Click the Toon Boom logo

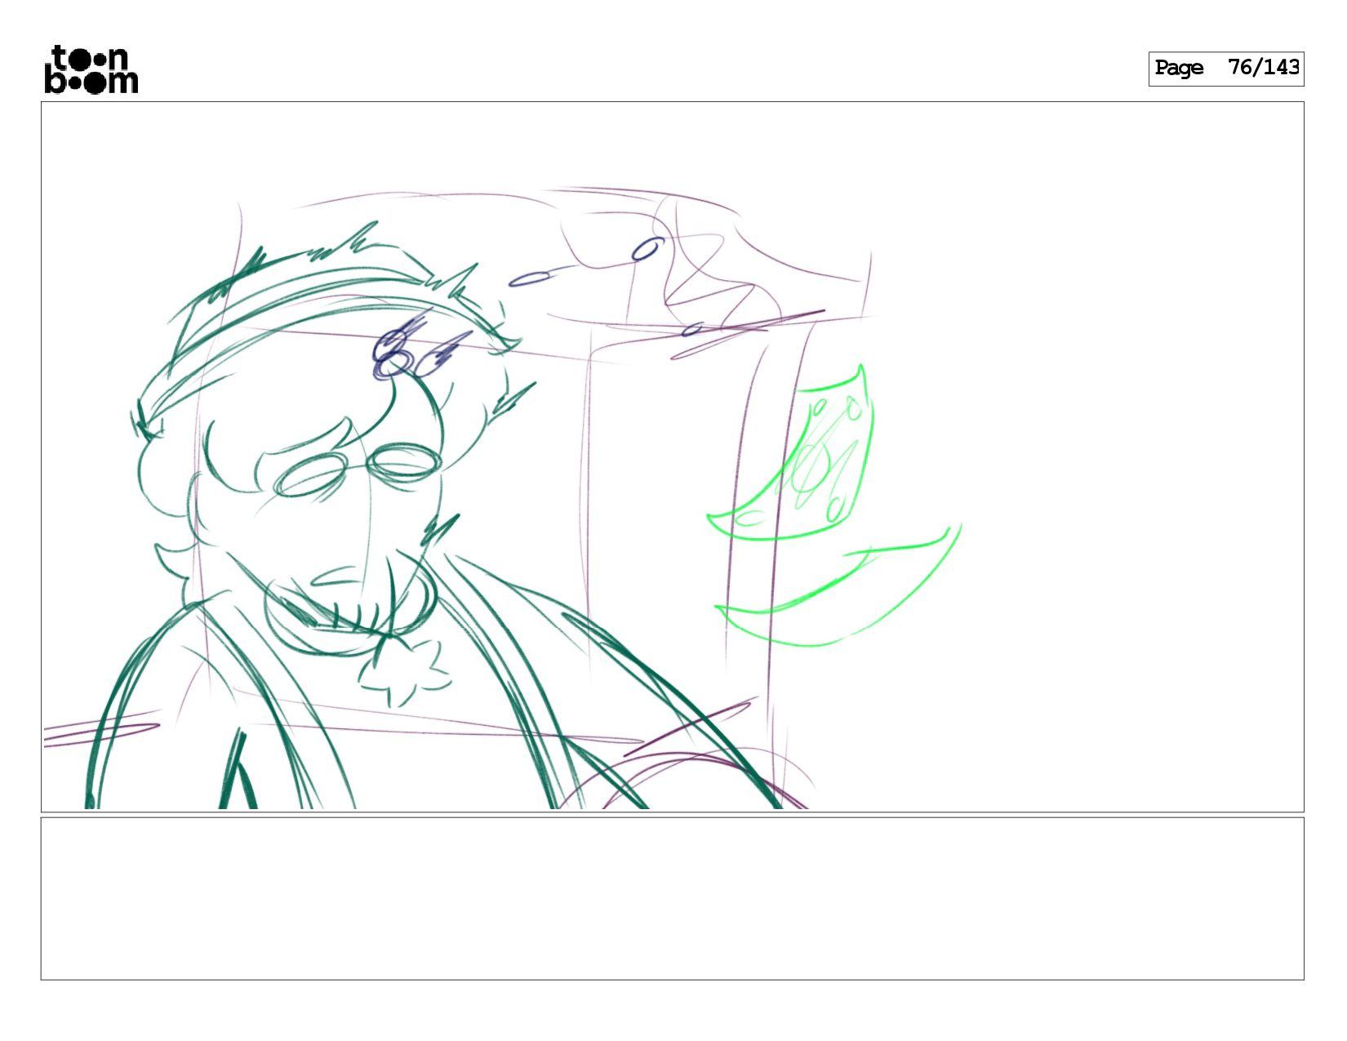(x=91, y=69)
